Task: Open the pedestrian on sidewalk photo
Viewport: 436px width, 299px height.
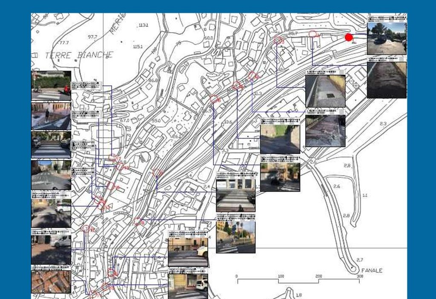Action: pos(51,116)
